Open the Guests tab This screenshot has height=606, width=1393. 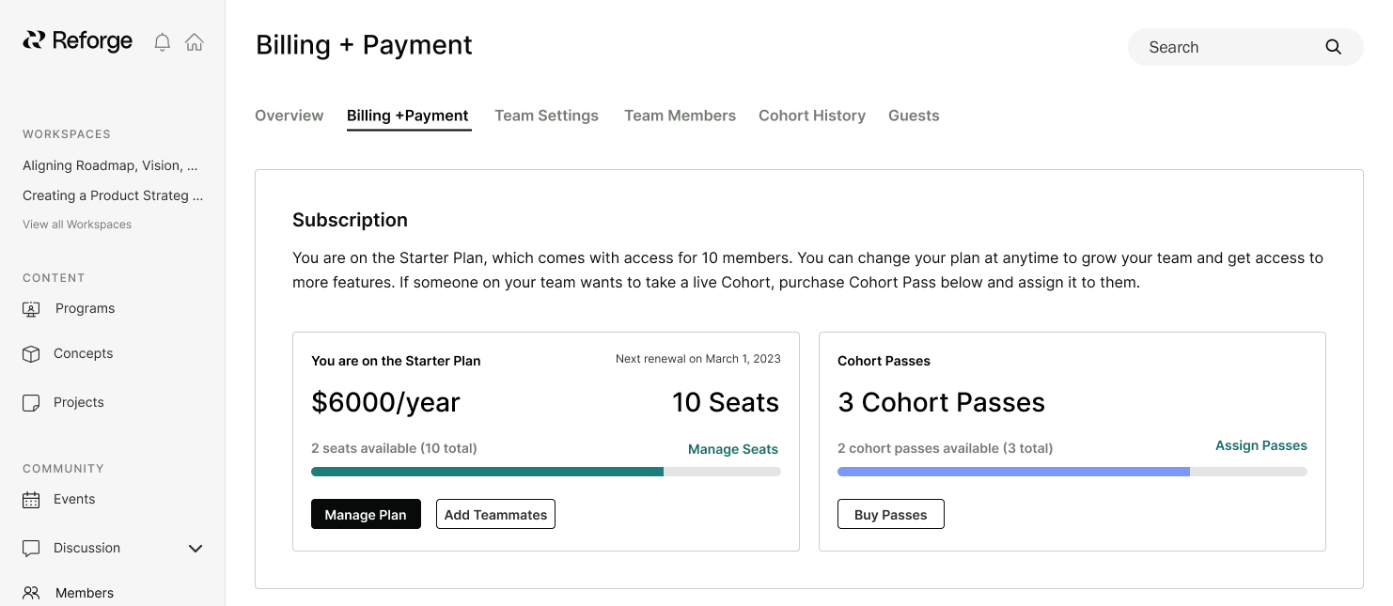pos(914,116)
